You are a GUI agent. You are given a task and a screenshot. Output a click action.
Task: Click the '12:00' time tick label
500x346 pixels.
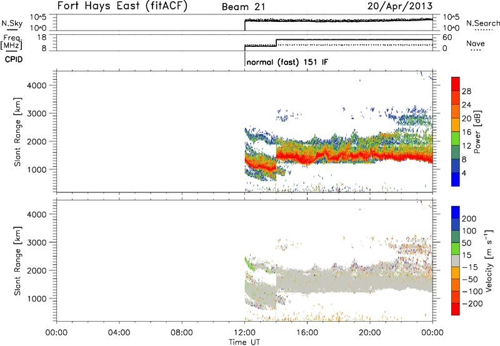point(244,333)
